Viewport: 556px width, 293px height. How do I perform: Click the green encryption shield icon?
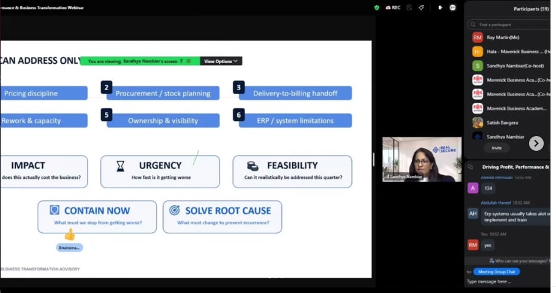pyautogui.click(x=376, y=7)
